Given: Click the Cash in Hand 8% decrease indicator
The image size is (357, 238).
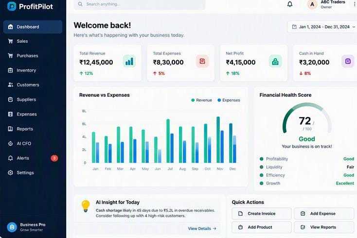Looking at the screenshot, I should (x=305, y=73).
